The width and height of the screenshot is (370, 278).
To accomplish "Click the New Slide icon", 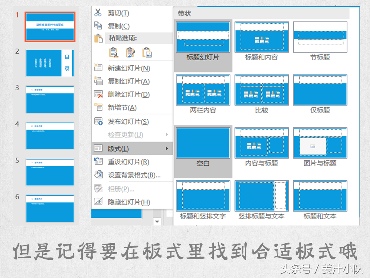I will tap(98, 67).
